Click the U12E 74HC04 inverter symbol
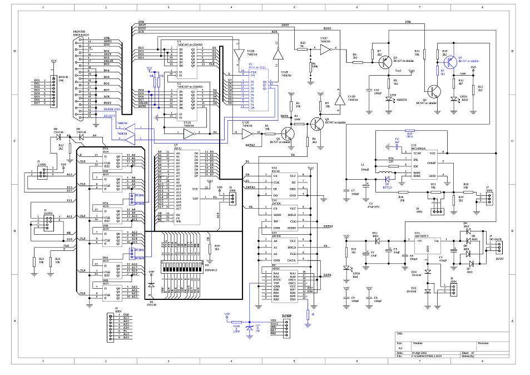 pyautogui.click(x=248, y=135)
